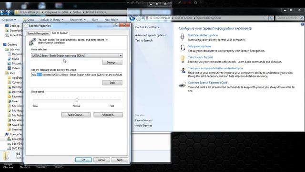Click the Voice speed slider handle

tap(77, 100)
